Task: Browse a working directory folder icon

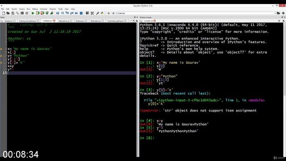Action: (278, 13)
